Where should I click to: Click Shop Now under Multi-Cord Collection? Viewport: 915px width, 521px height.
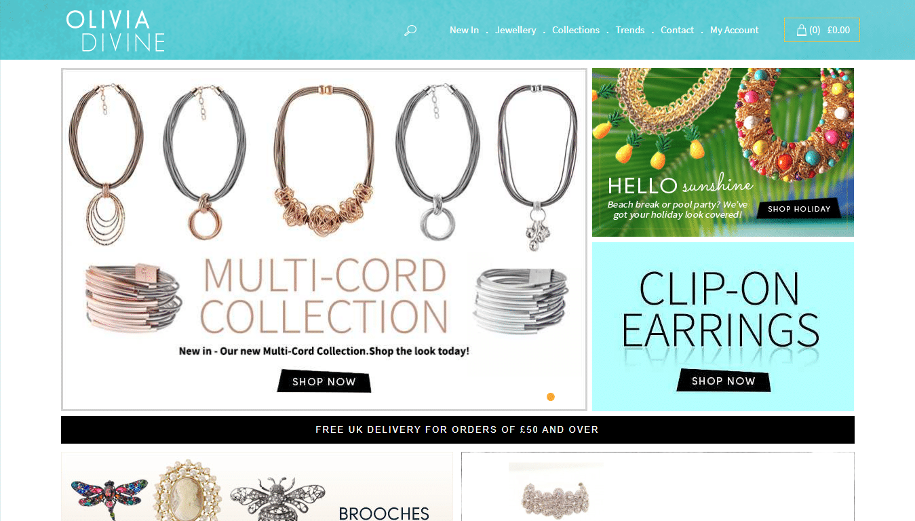[x=324, y=381]
